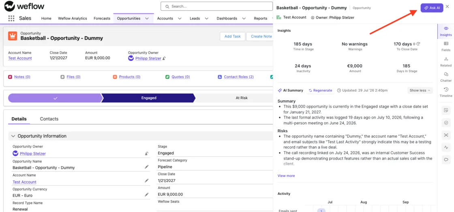Screen dimensions: 454x212
Task: Expand the summary with View more
Action: click(286, 175)
